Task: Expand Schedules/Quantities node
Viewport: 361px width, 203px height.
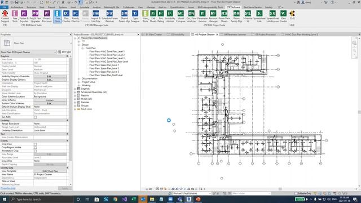Action: coord(75,92)
